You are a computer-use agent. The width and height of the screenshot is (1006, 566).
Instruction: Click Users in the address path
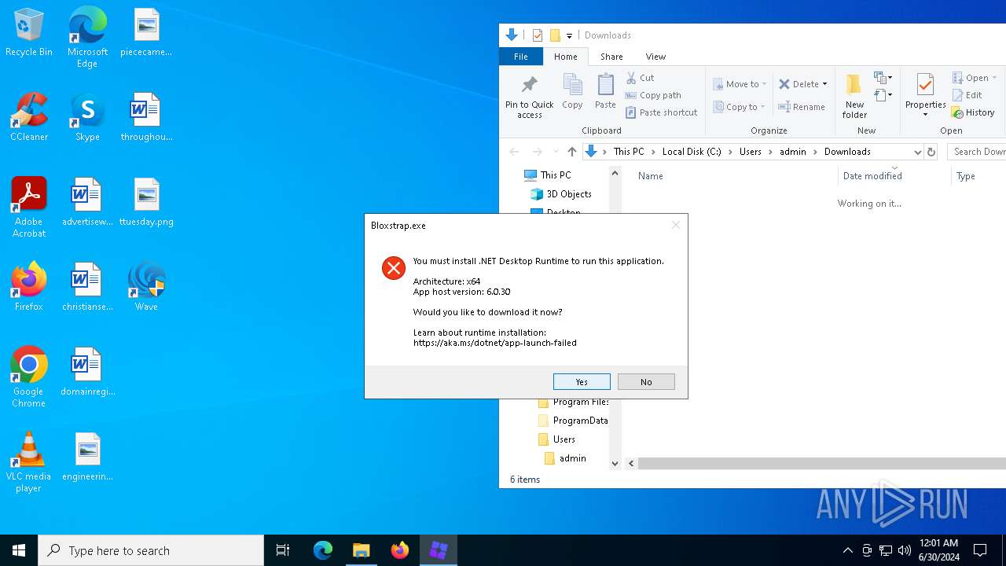[x=751, y=152]
